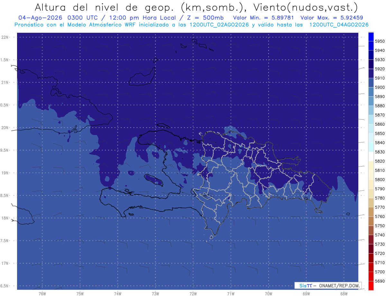Click the 5700 colorbar label

pyautogui.click(x=380, y=272)
